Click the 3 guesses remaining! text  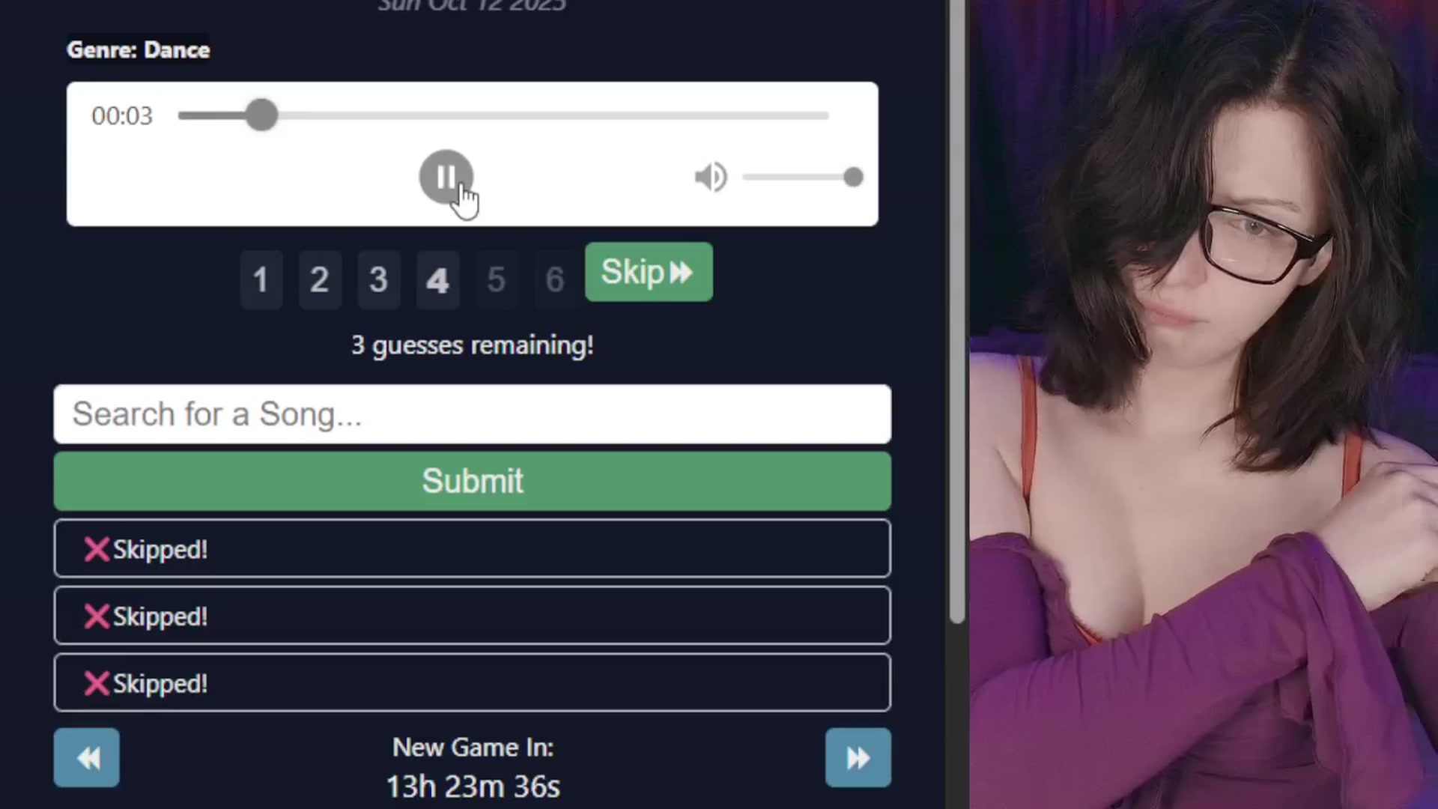(x=473, y=345)
